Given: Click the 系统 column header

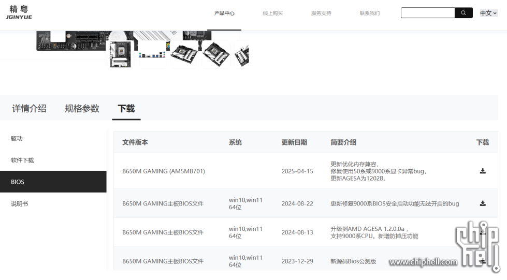Looking at the screenshot, I should 235,142.
